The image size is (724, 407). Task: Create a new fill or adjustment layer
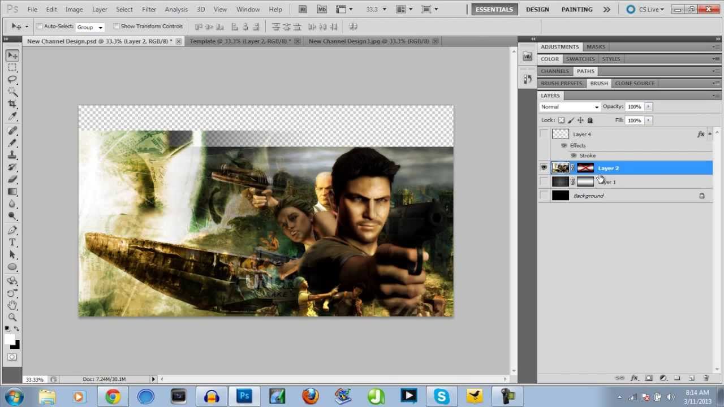coord(663,378)
